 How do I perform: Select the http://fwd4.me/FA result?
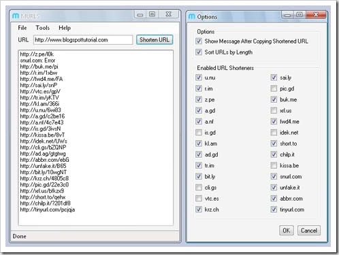42,79
